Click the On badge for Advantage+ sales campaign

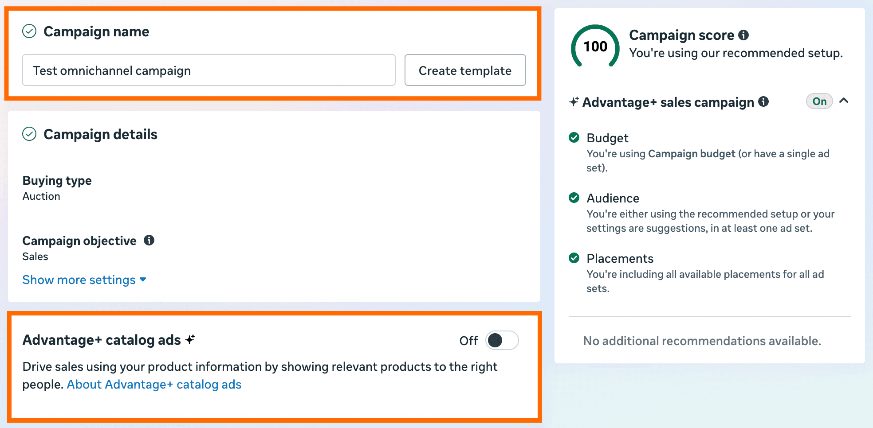click(819, 101)
